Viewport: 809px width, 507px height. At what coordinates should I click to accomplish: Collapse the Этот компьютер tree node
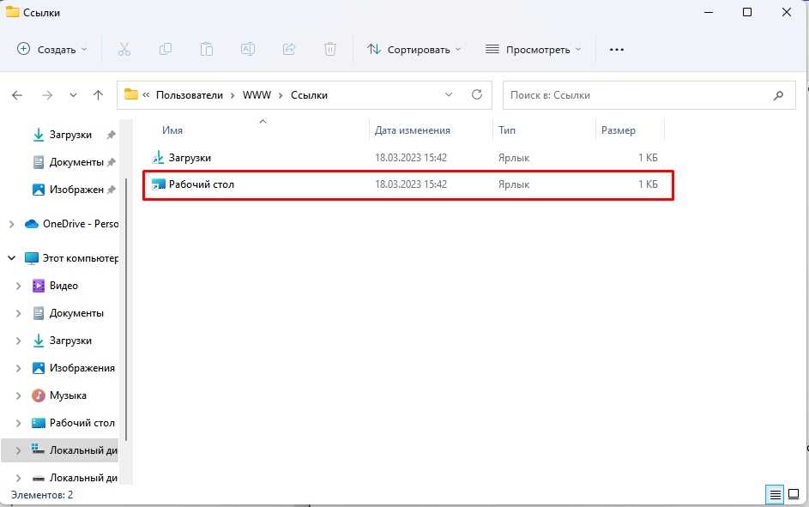point(11,258)
